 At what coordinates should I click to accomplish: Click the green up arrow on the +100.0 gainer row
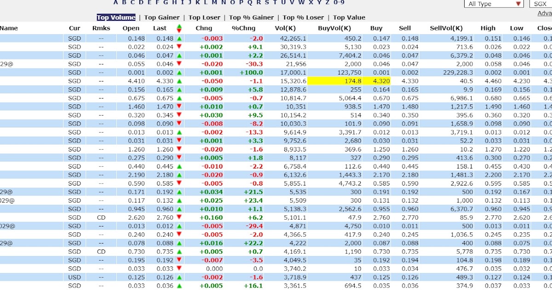coord(179,73)
